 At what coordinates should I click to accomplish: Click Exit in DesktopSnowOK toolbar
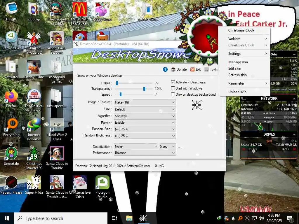pyautogui.click(x=196, y=69)
